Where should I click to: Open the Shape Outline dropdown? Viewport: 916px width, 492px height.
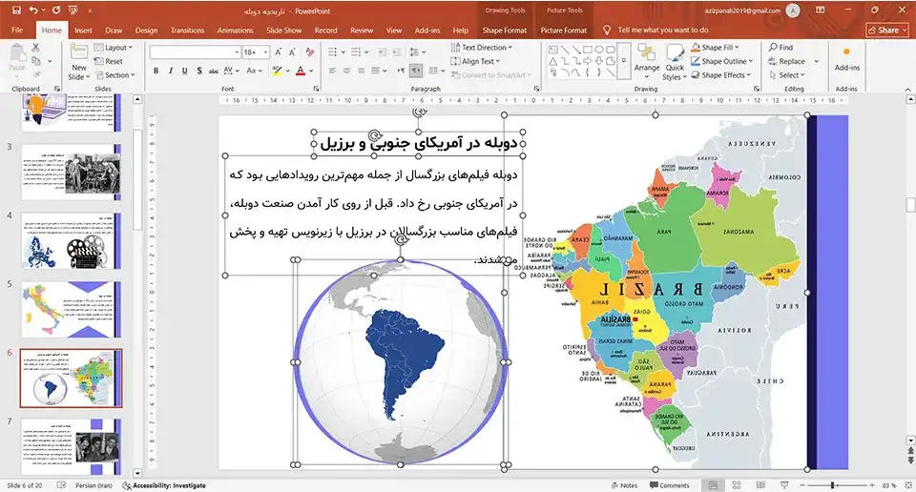click(722, 61)
